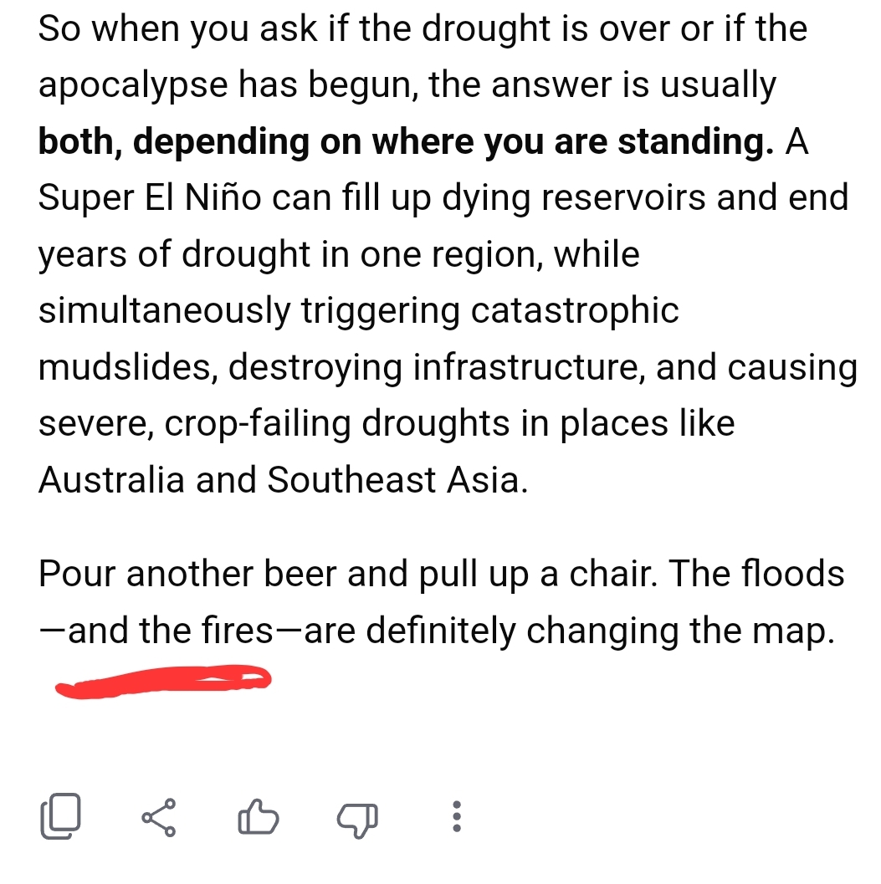Click the word 'catastrophic' in the text
Image resolution: width=881 pixels, height=884 pixels.
[575, 312]
